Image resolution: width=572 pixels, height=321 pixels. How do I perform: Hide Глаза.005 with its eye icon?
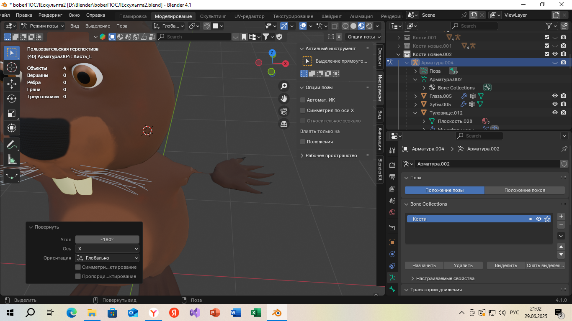[x=555, y=96]
